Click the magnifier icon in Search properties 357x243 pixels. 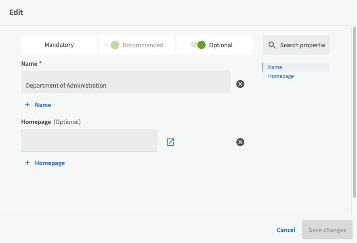pos(272,45)
